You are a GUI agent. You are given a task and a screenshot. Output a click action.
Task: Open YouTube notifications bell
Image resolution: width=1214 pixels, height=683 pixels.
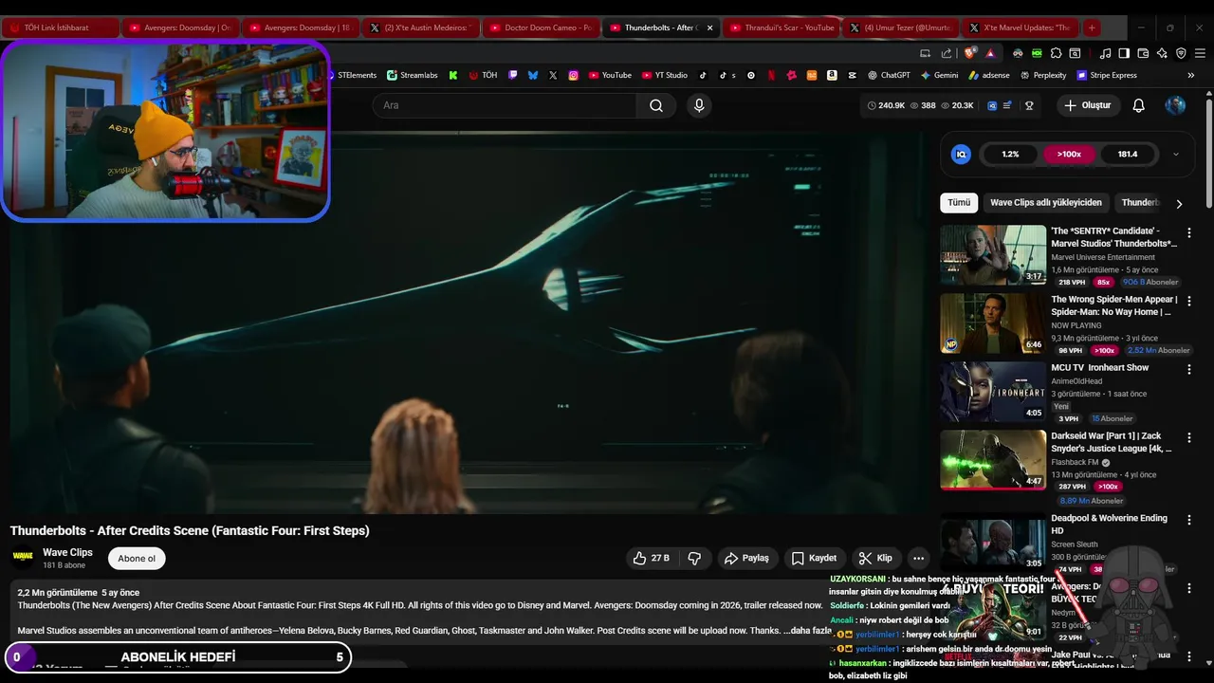point(1138,105)
